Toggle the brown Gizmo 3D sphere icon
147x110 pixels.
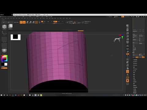(36, 22)
